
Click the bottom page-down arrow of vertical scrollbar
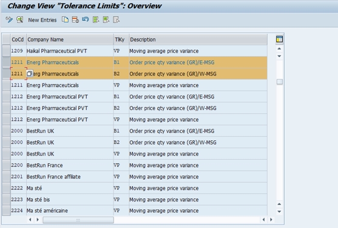pyautogui.click(x=279, y=212)
